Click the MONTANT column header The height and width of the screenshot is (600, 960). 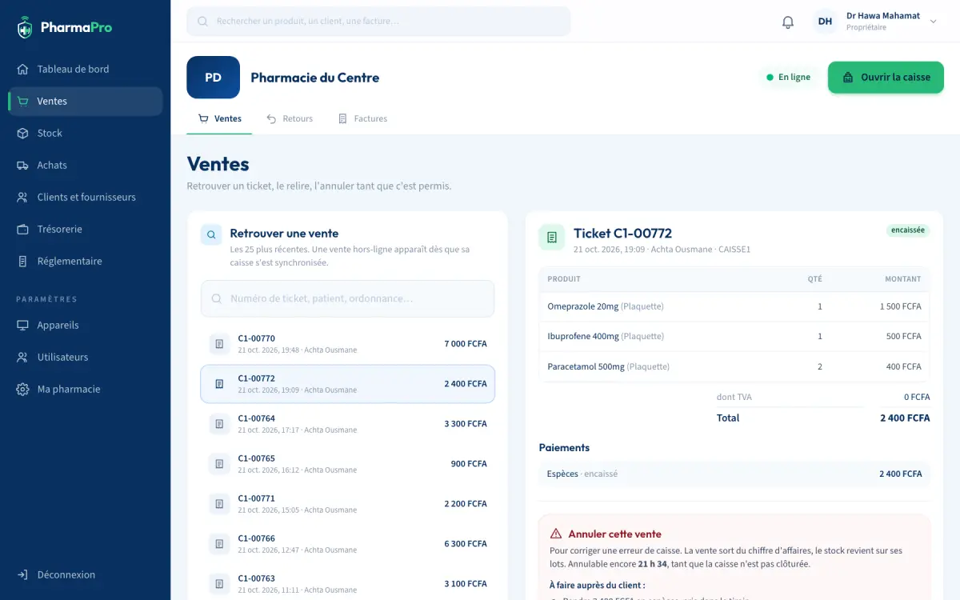[x=903, y=279]
